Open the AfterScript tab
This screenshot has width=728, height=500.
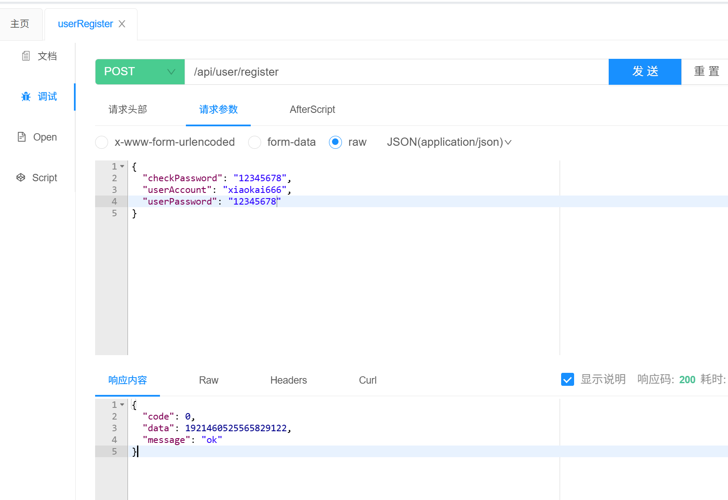312,109
